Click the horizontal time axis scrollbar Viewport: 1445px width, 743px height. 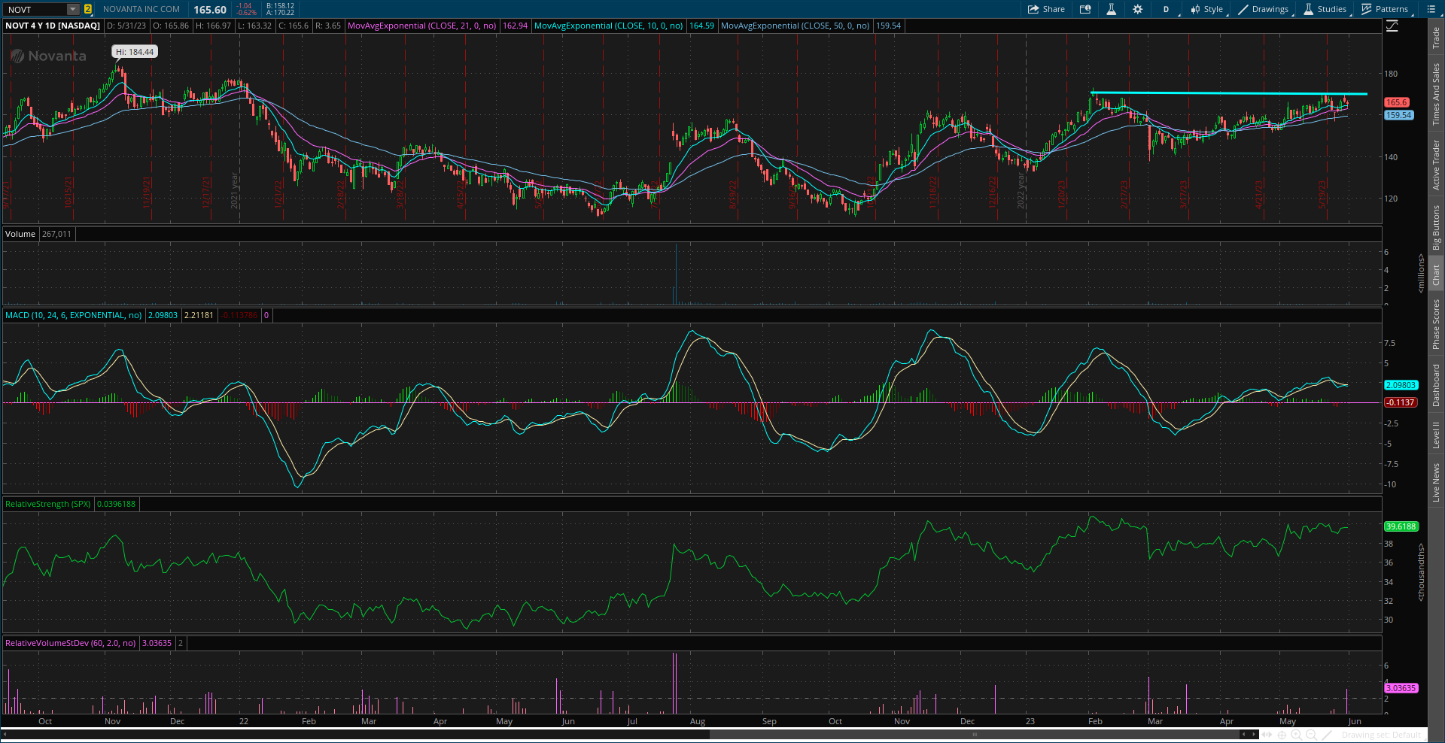(975, 735)
